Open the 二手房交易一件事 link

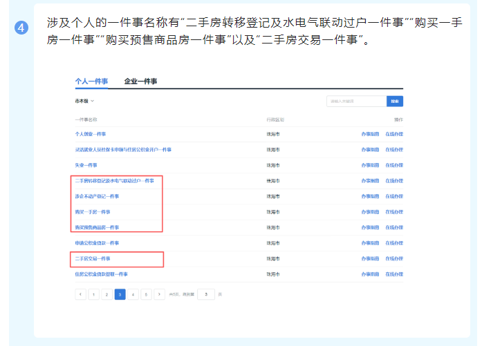point(93,258)
